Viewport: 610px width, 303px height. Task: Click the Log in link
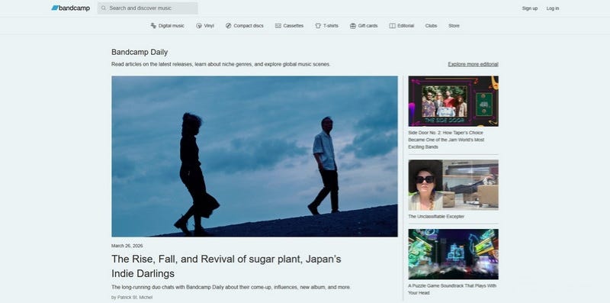coord(552,8)
